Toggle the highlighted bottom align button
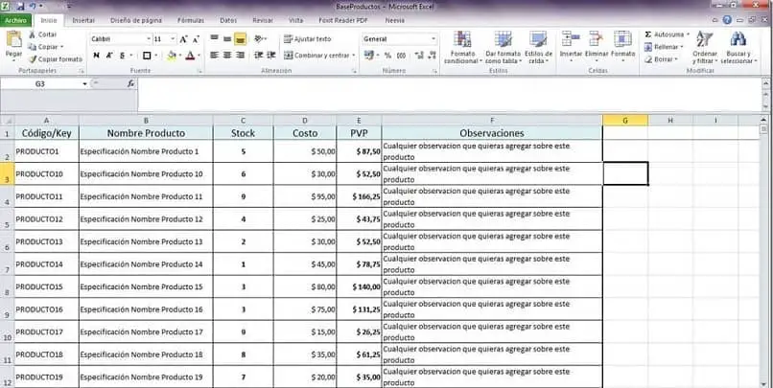 240,39
